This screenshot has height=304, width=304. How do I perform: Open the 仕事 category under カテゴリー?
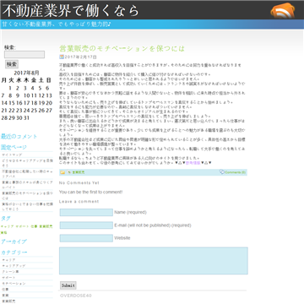pos(5,290)
